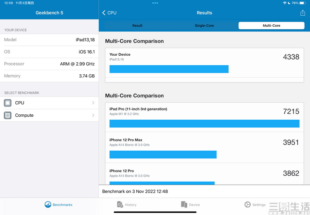Expand Compute row chevron

93,115
